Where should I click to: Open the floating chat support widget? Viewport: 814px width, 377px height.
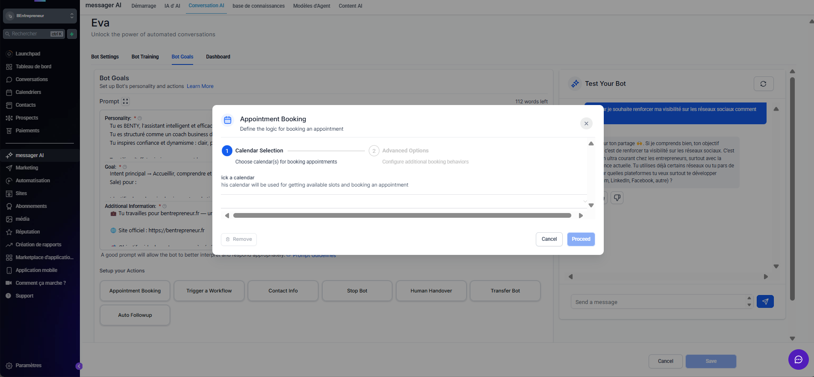[x=798, y=359]
